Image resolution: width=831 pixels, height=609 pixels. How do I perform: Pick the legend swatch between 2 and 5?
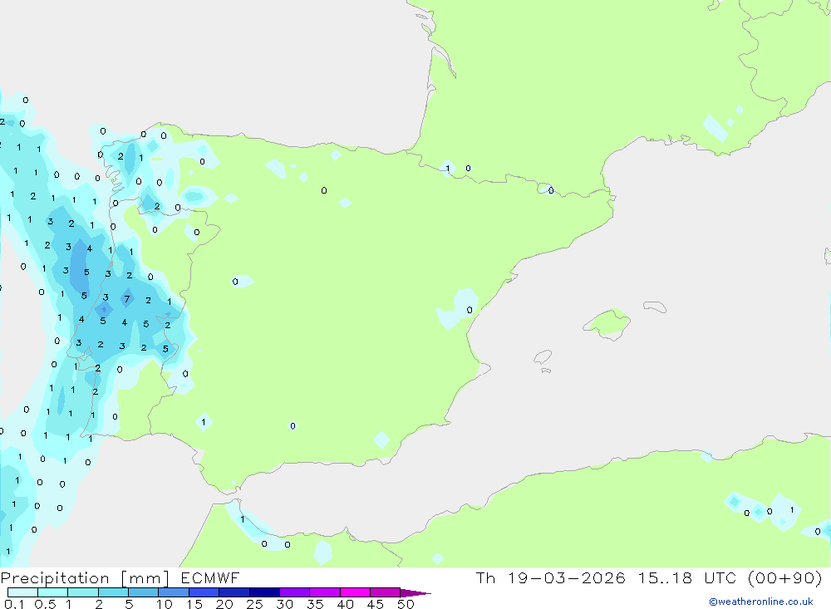(113, 593)
